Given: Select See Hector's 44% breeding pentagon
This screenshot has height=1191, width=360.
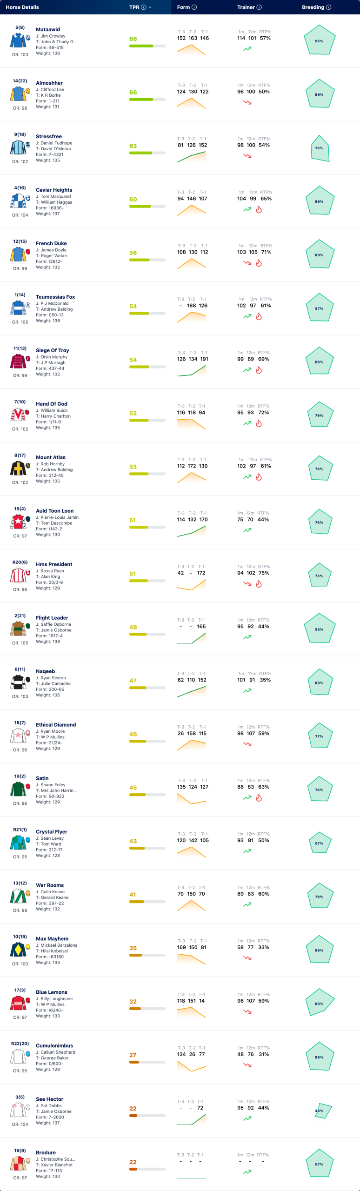Looking at the screenshot, I should pyautogui.click(x=322, y=1111).
